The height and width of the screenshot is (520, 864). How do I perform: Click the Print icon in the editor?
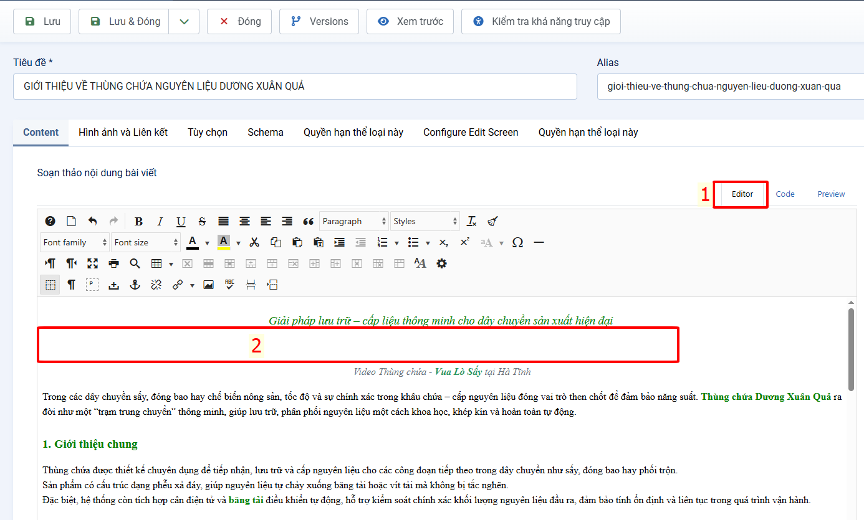pyautogui.click(x=113, y=264)
